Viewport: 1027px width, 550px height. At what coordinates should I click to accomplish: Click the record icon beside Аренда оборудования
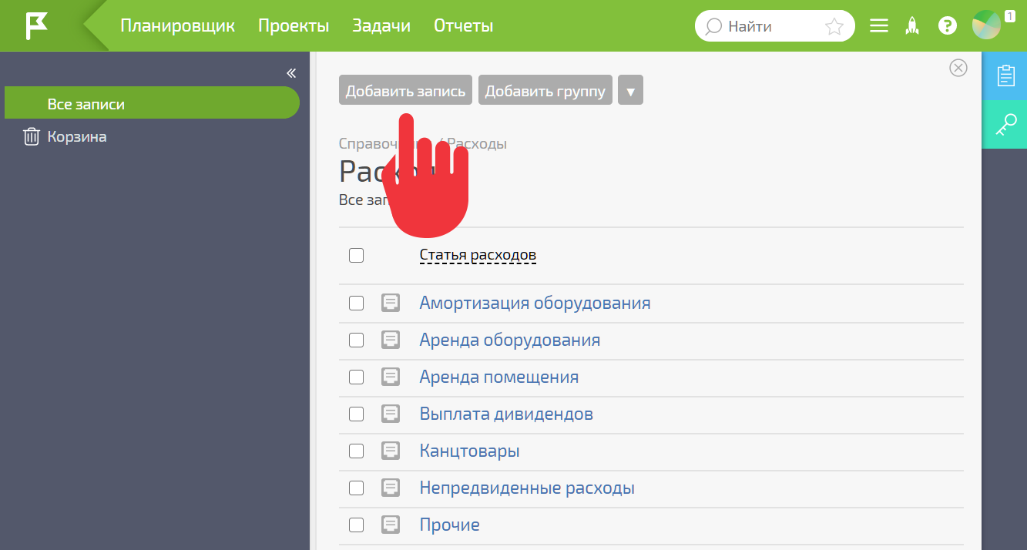pos(391,340)
